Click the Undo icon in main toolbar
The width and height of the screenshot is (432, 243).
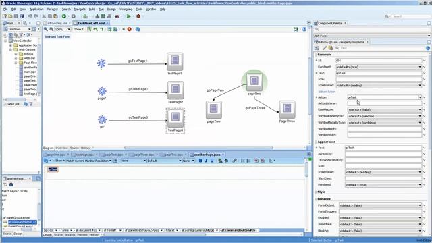click(x=30, y=16)
